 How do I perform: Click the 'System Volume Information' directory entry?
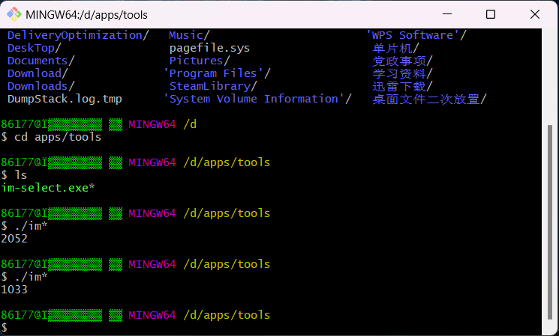pos(254,99)
